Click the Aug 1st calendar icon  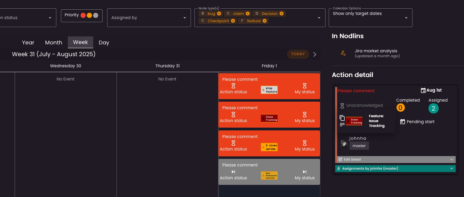pos(423,90)
